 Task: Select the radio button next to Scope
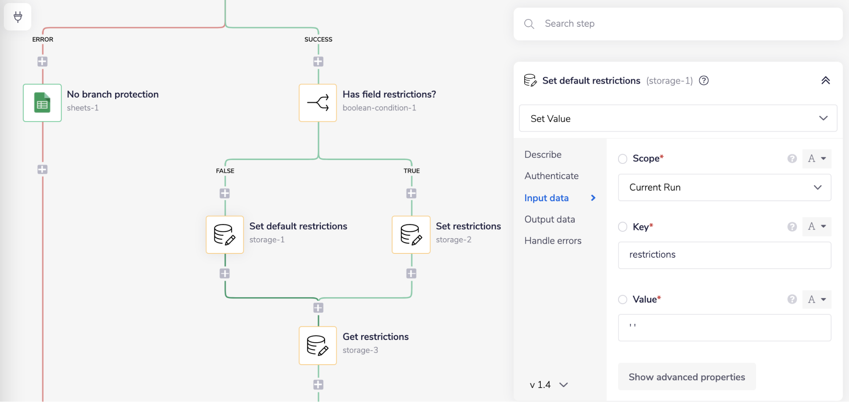click(x=623, y=159)
